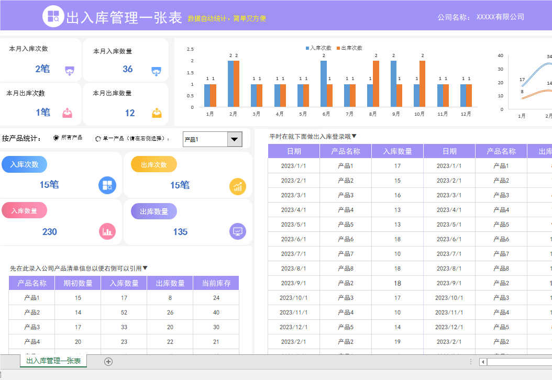Click the 产品名称 header in product list table
The height and width of the screenshot is (380, 552).
[31, 283]
